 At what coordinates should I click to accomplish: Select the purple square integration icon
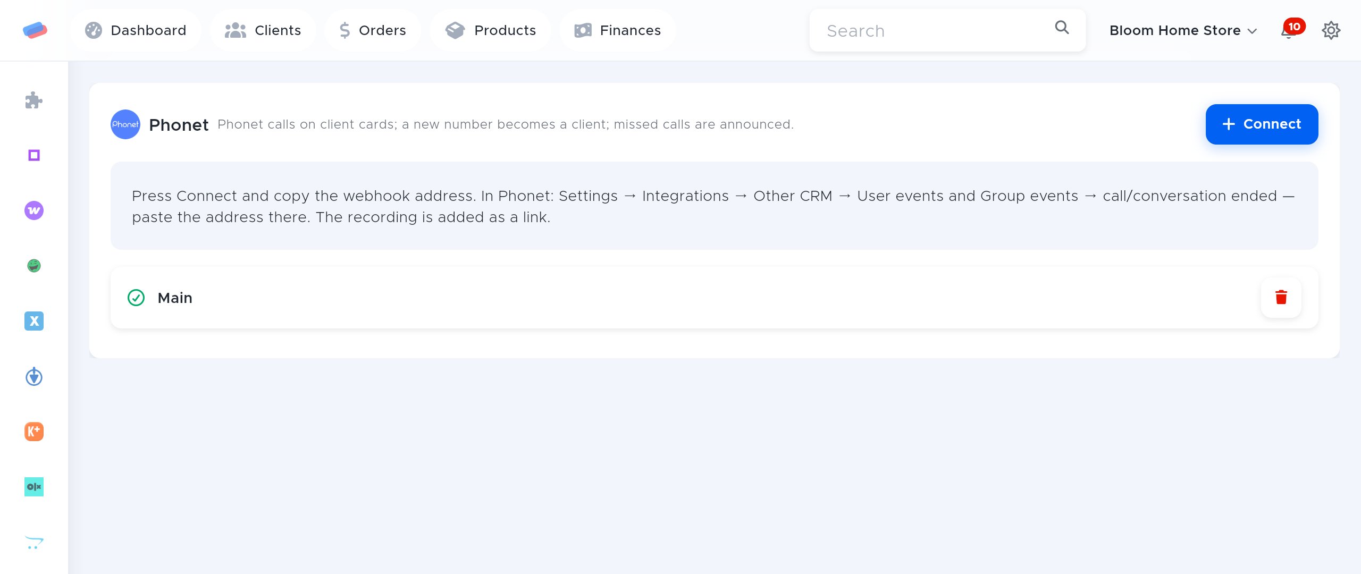coord(34,155)
